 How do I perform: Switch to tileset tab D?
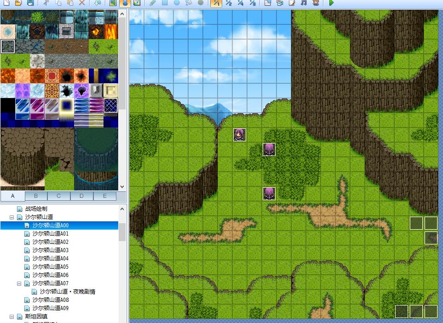coord(81,196)
